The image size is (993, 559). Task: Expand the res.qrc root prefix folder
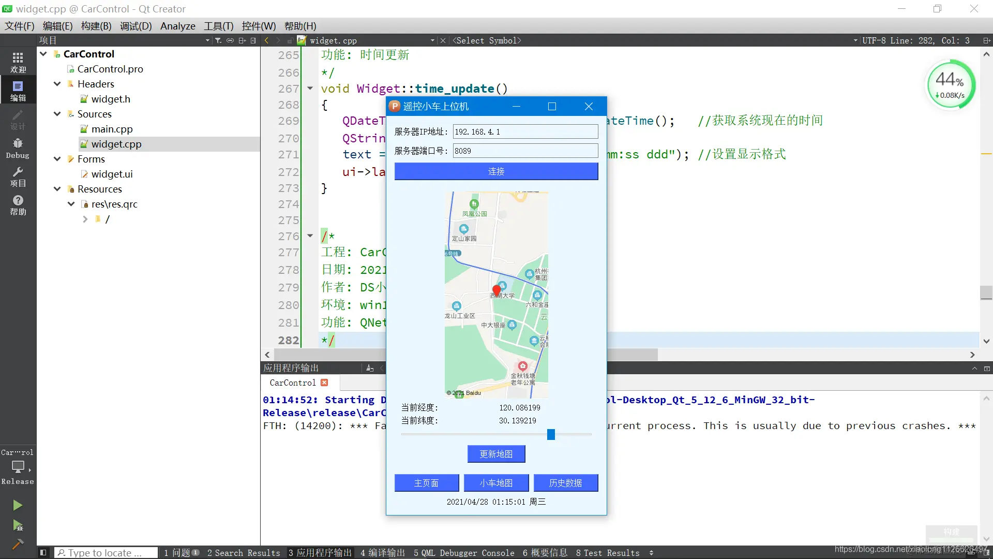pos(85,219)
